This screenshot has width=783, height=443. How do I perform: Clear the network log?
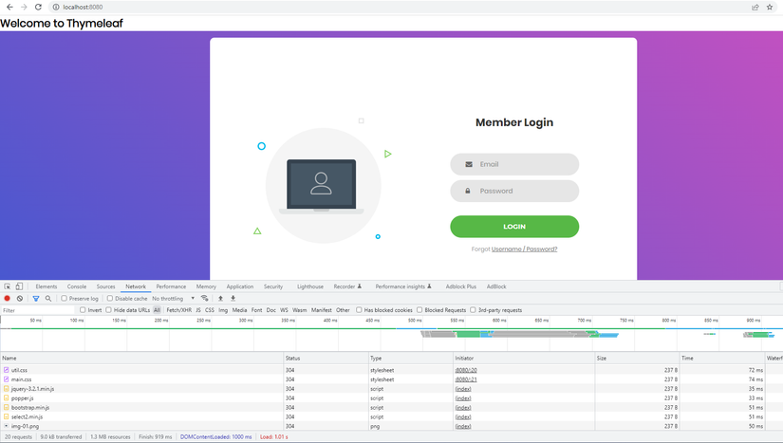[x=20, y=298]
